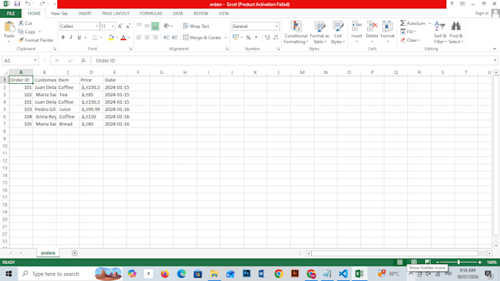
Task: Undo the last action
Action: click(28, 4)
